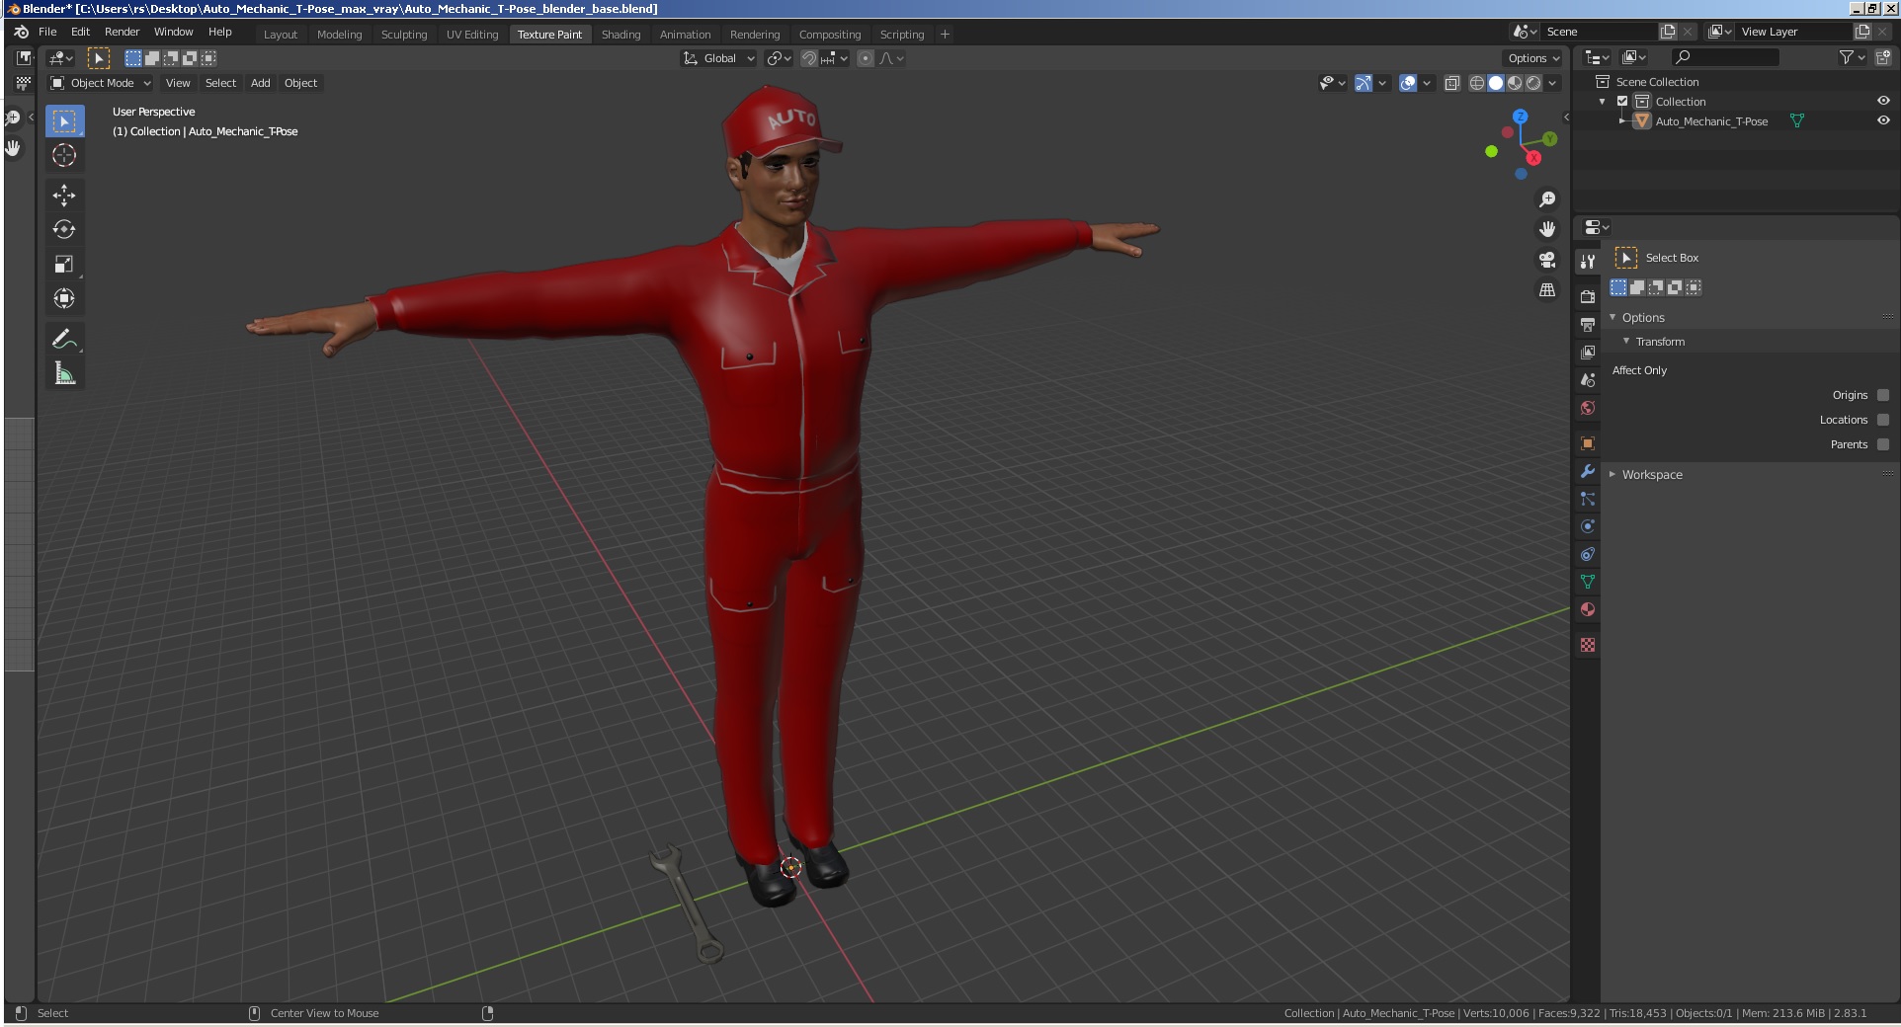Open the Add menu in viewport header
The width and height of the screenshot is (1901, 1027).
pos(260,83)
